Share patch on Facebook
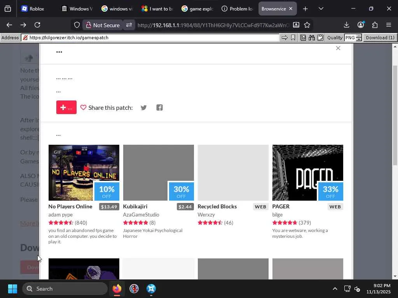Viewport: 398px width, 298px height. click(x=159, y=107)
